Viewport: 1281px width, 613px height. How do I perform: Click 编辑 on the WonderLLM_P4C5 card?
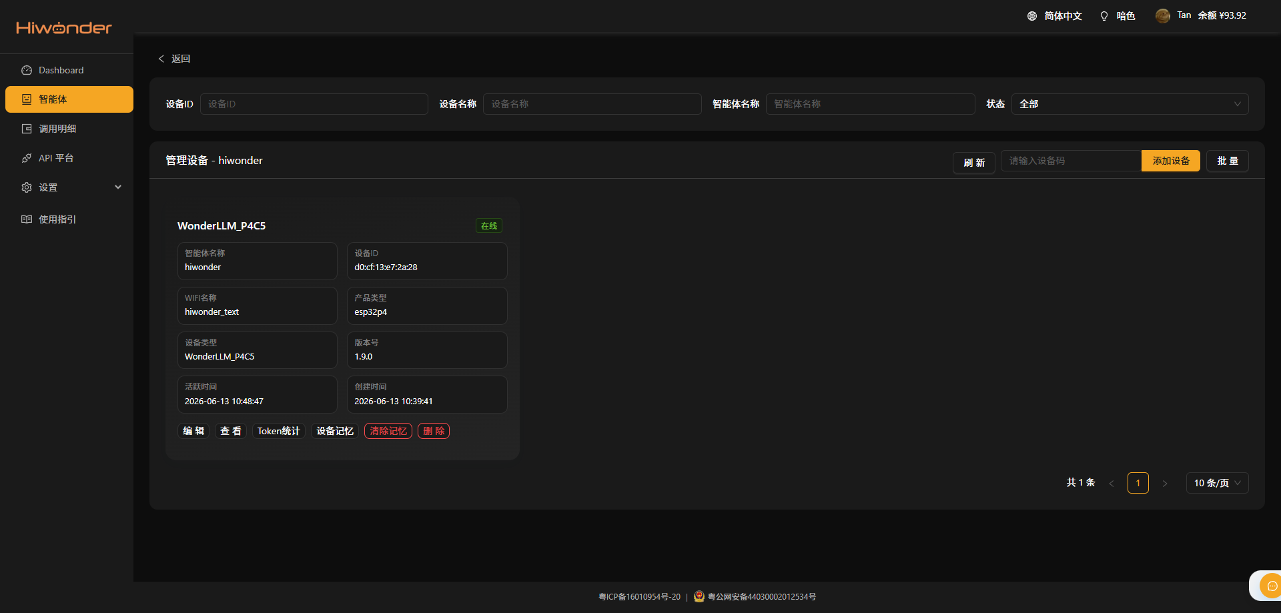[x=193, y=431]
